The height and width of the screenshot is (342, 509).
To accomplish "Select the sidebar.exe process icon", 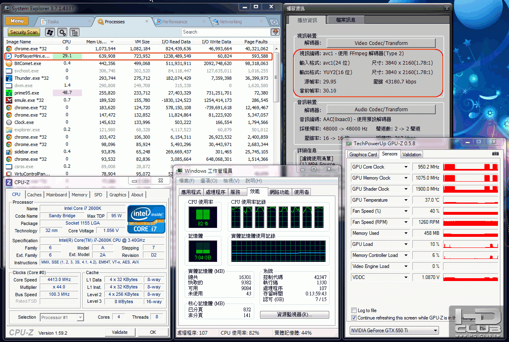I will click(9, 152).
